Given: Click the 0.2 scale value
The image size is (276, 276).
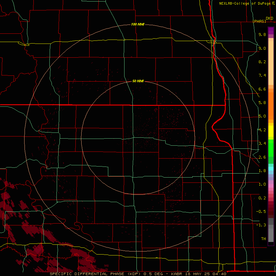Looking at the screenshot, I should point(262,198).
